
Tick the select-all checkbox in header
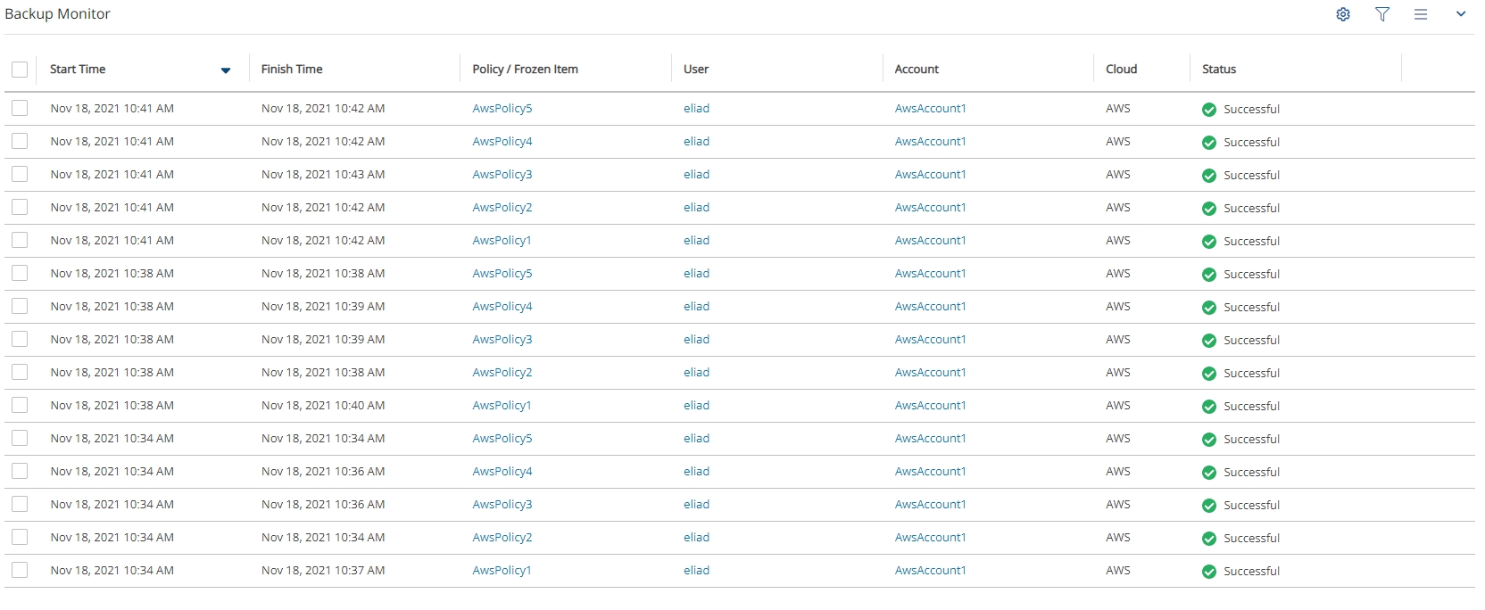click(20, 70)
